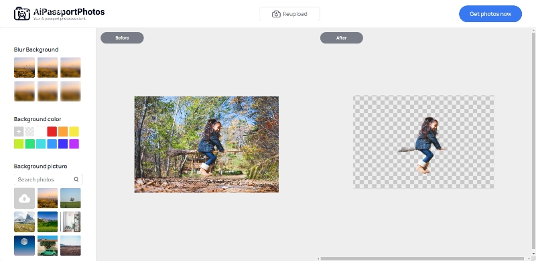Choose the green vintage car background
This screenshot has width=536, height=261.
point(48,246)
